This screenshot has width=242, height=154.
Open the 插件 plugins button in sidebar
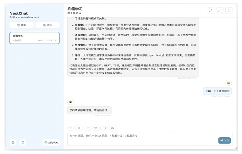47,25
